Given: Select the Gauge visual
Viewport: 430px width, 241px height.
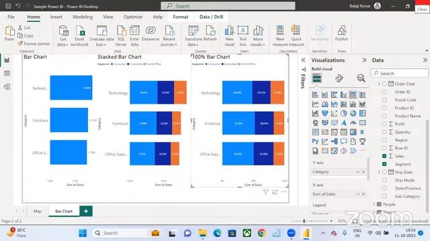Looking at the screenshot, I should click(353, 123).
